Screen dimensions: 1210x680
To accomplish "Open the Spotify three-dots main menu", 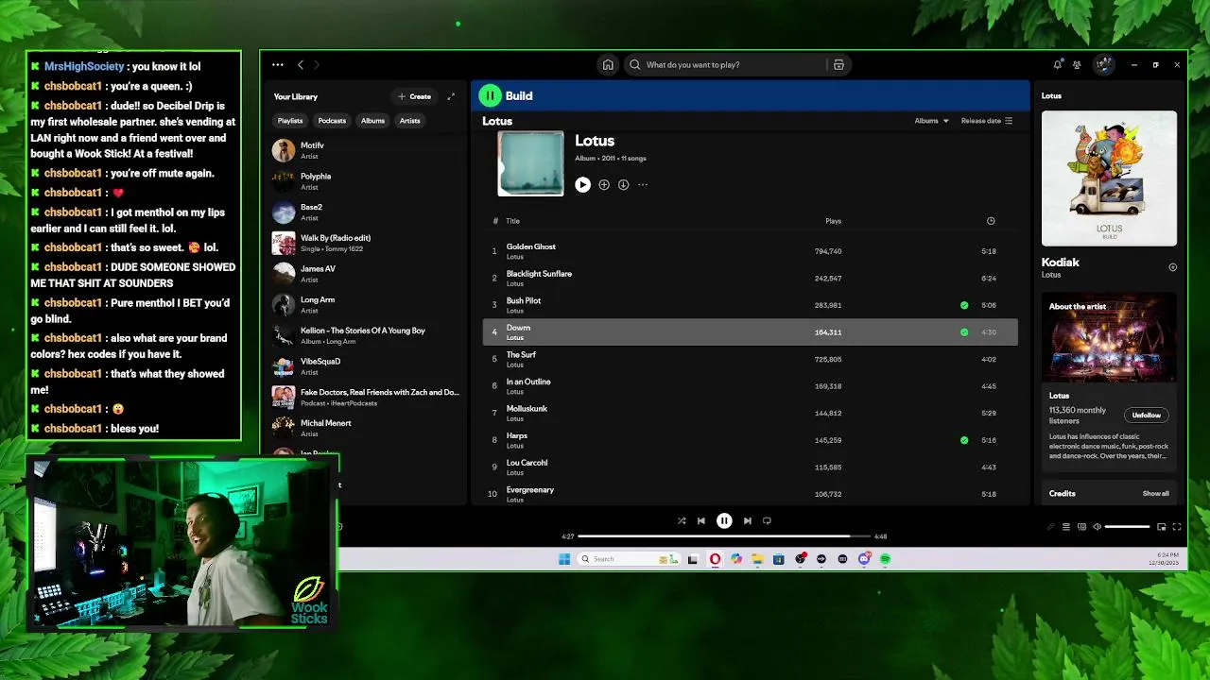I will pyautogui.click(x=277, y=65).
